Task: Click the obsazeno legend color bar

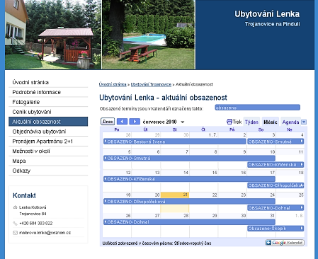Action: pos(257,108)
